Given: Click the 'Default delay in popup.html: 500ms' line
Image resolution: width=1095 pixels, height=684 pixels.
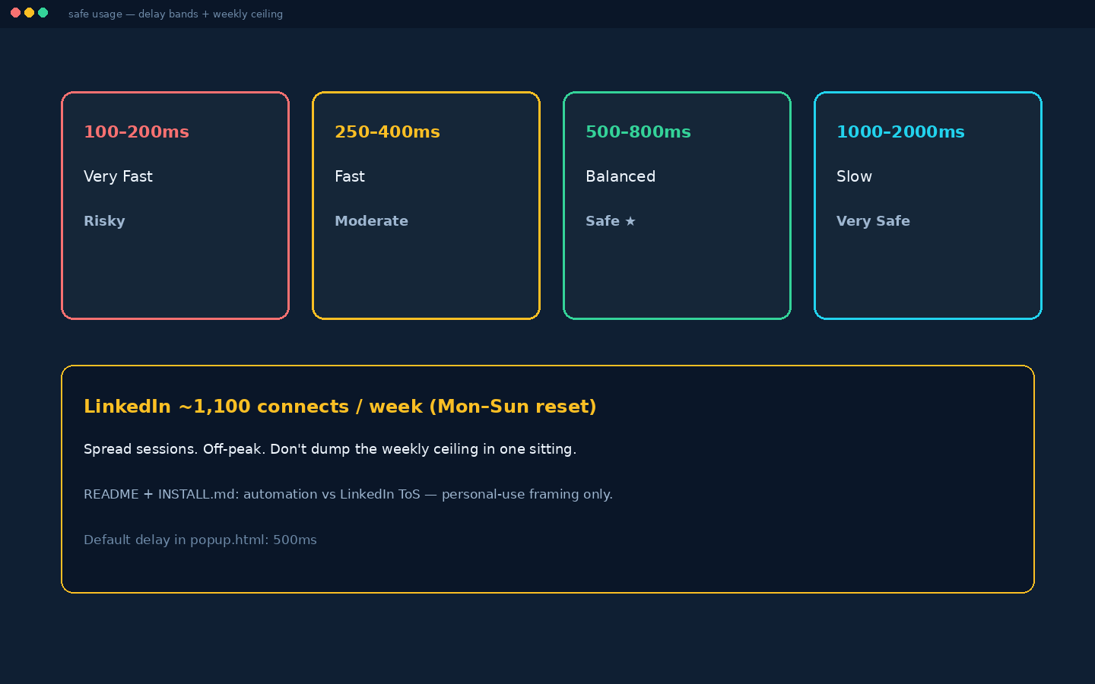Looking at the screenshot, I should click(x=200, y=540).
